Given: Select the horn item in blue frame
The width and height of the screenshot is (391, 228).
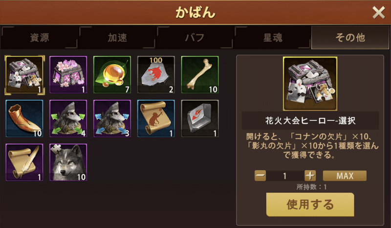Looking at the screenshot, I should (24, 118).
